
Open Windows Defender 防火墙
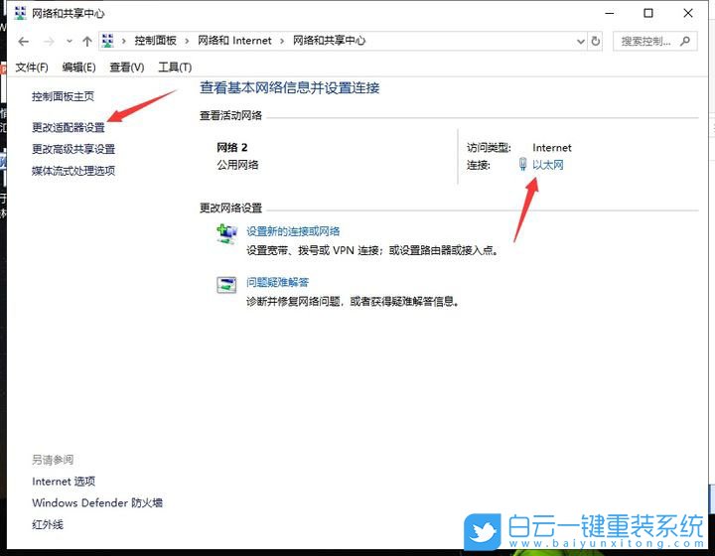[x=97, y=502]
